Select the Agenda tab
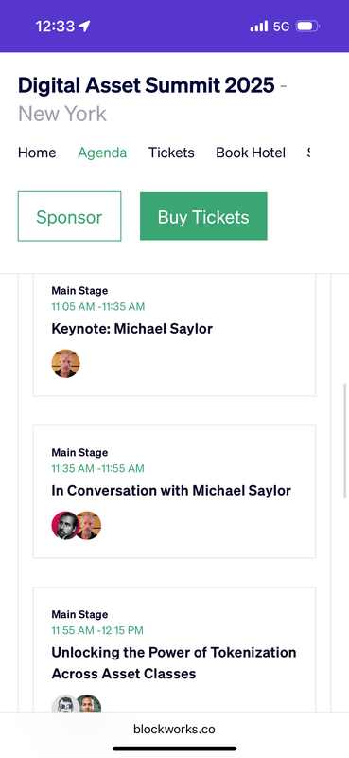This screenshot has height=758, width=349. click(102, 153)
